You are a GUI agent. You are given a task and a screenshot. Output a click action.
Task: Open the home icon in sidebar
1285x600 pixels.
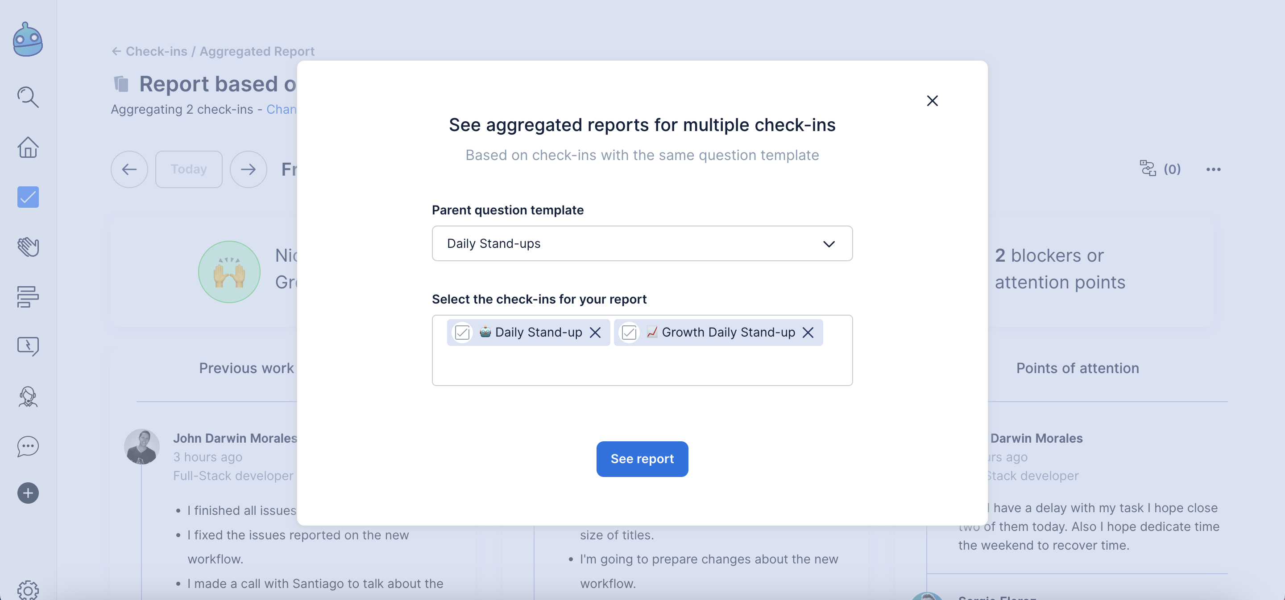pyautogui.click(x=28, y=148)
